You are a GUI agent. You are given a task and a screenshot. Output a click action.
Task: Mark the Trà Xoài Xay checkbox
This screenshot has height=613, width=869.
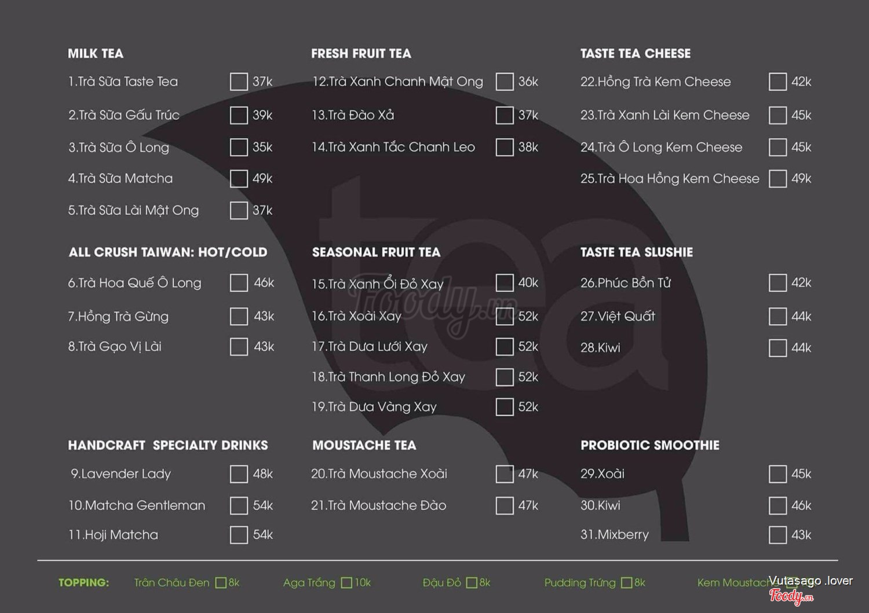point(505,316)
